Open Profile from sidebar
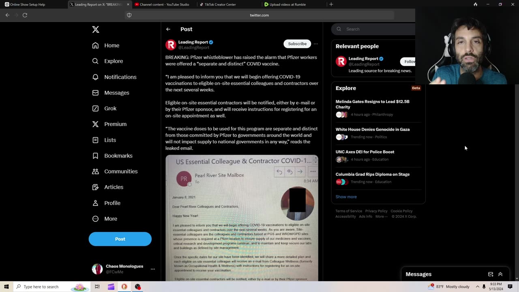This screenshot has width=519, height=292. tap(106, 203)
